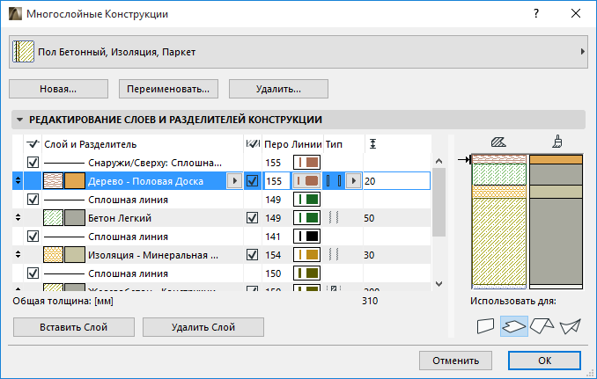This screenshot has height=379, width=597.
Task: Select green pen swatch of Бетон Легкий
Action: [307, 218]
